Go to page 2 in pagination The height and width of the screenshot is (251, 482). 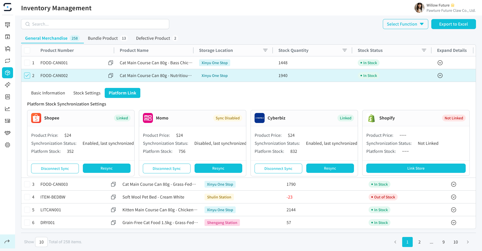tap(419, 242)
